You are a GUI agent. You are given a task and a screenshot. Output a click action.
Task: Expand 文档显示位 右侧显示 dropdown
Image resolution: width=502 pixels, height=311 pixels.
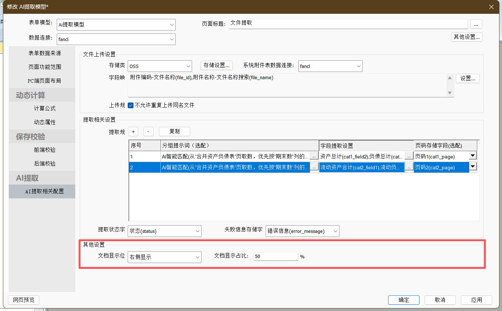(198, 257)
